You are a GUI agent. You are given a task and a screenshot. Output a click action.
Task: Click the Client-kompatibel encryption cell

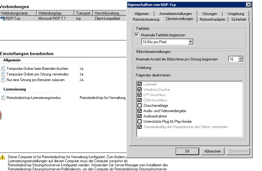107,18
